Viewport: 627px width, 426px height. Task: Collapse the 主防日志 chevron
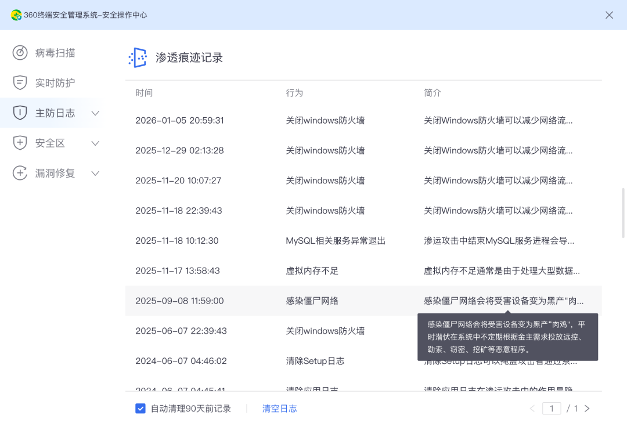click(x=96, y=113)
